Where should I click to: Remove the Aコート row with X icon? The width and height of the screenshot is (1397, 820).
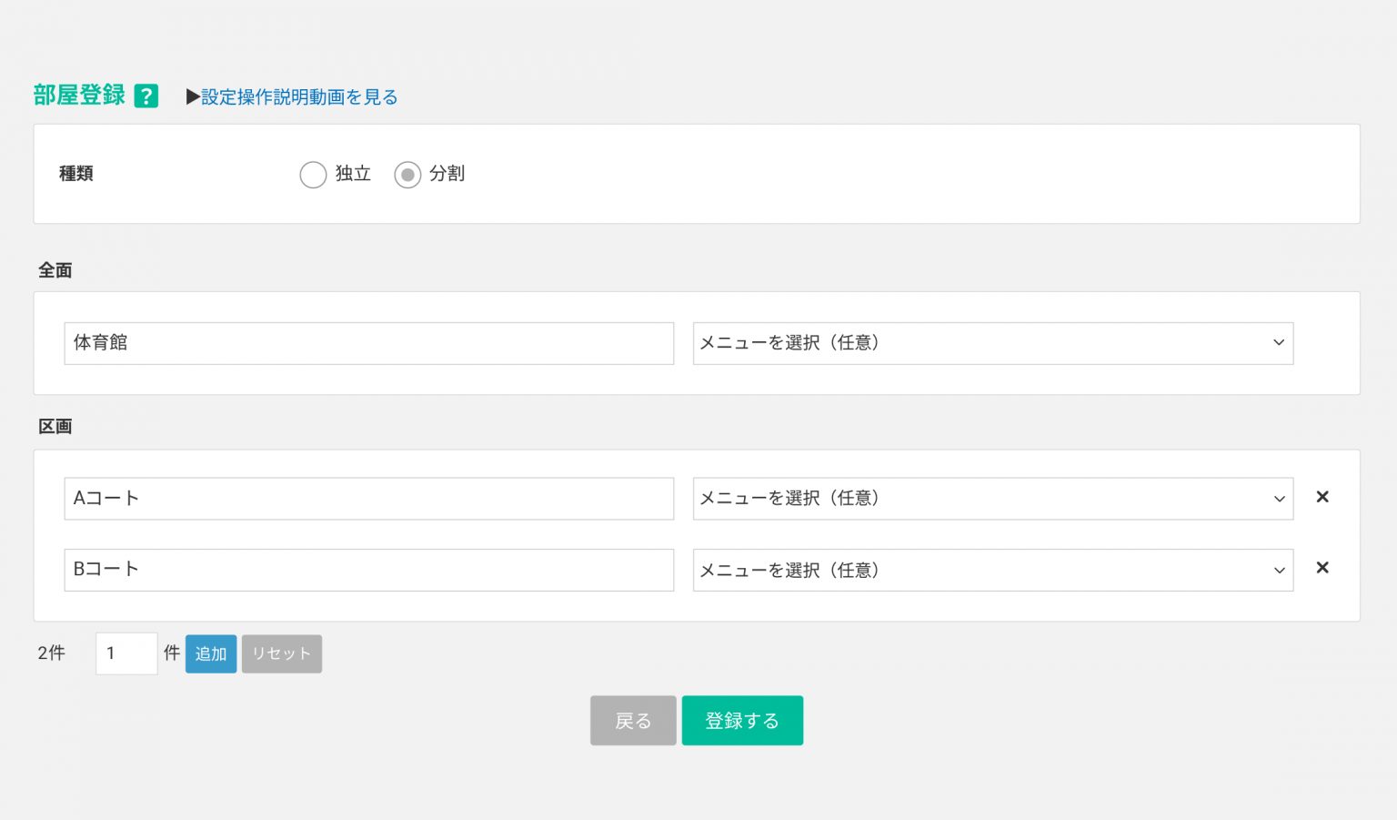pos(1322,497)
